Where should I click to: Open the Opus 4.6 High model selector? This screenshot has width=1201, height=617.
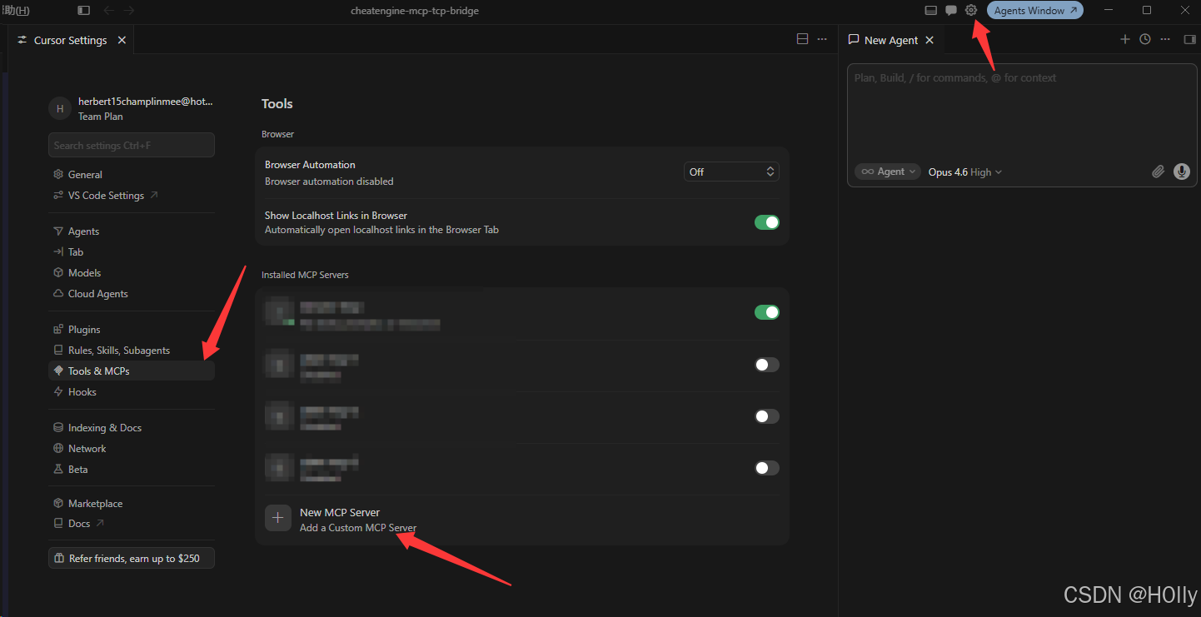[965, 172]
